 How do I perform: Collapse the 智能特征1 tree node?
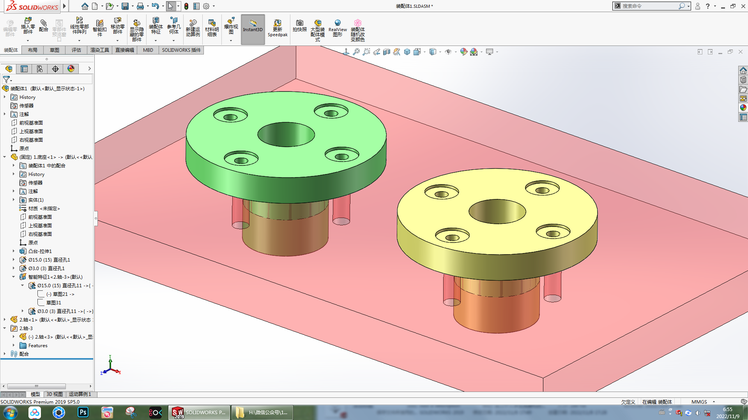click(x=14, y=277)
